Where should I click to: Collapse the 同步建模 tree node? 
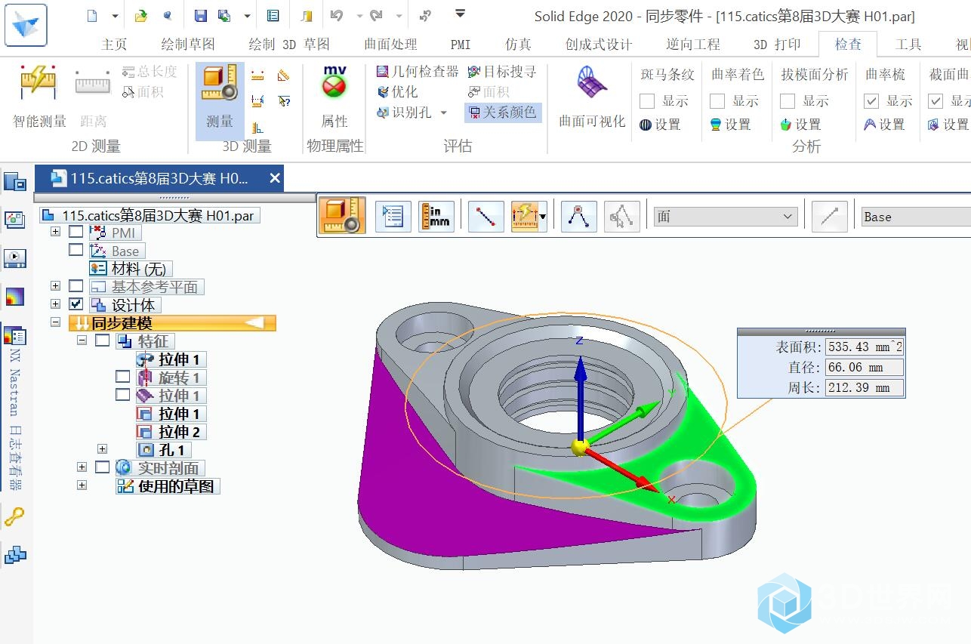click(x=55, y=322)
